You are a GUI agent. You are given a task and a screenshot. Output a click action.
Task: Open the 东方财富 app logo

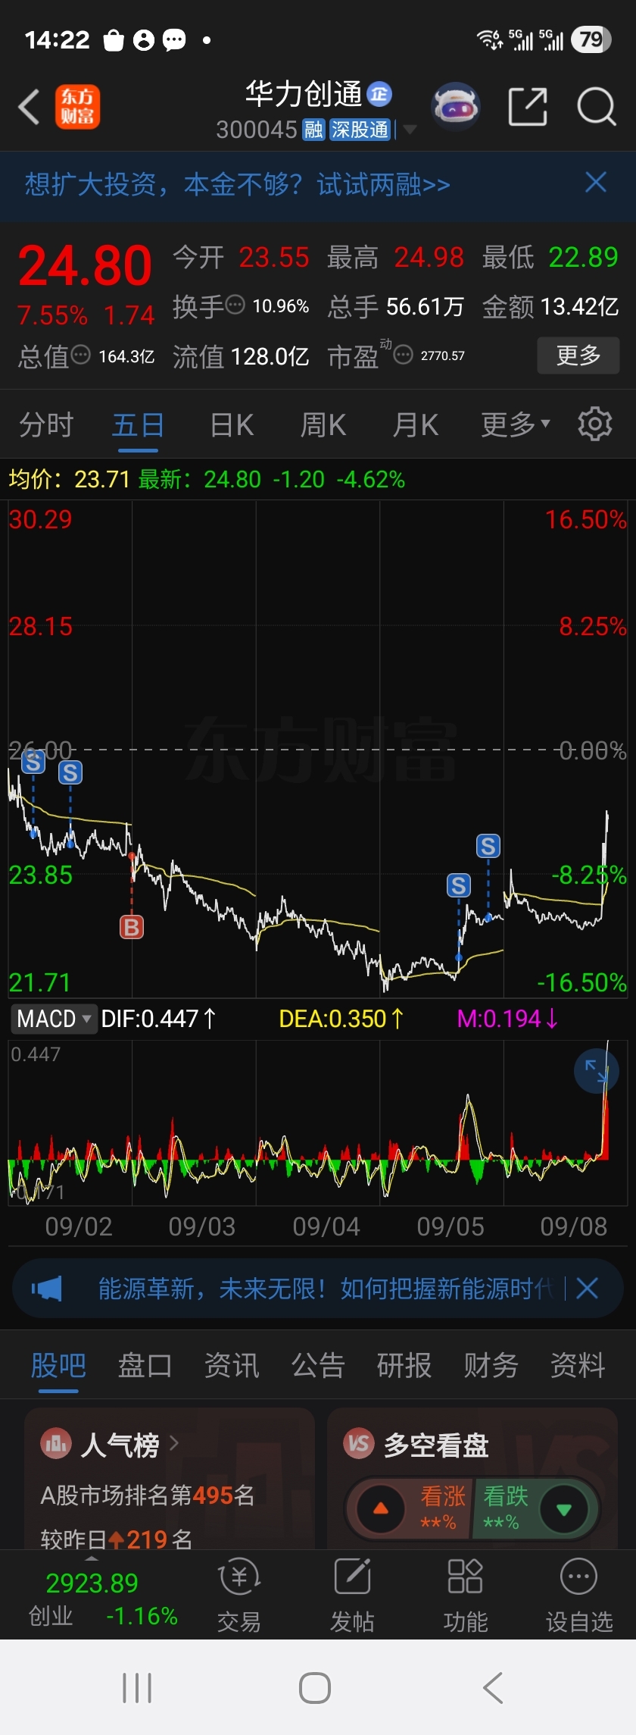(x=77, y=107)
